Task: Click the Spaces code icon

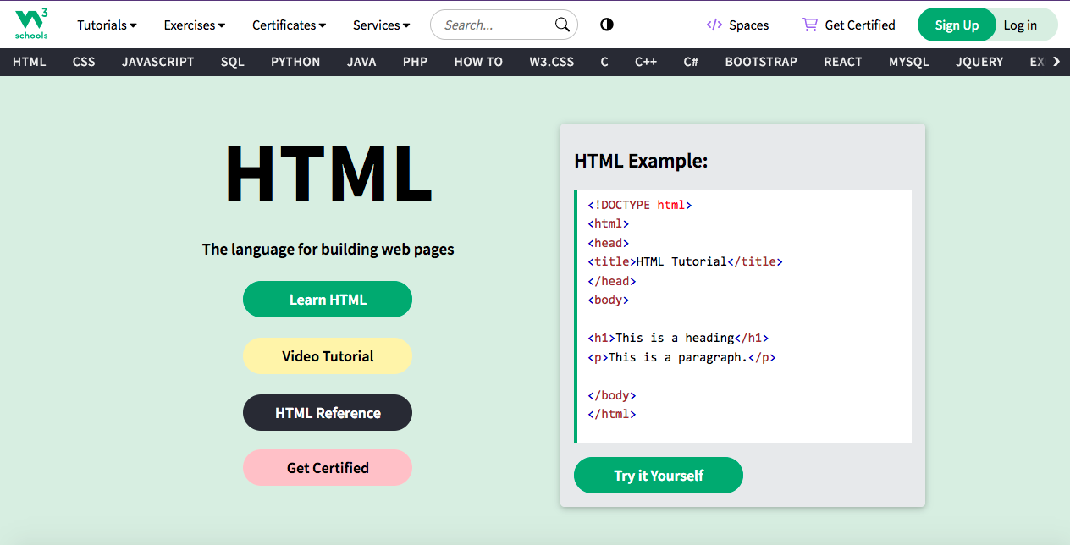Action: [x=714, y=25]
